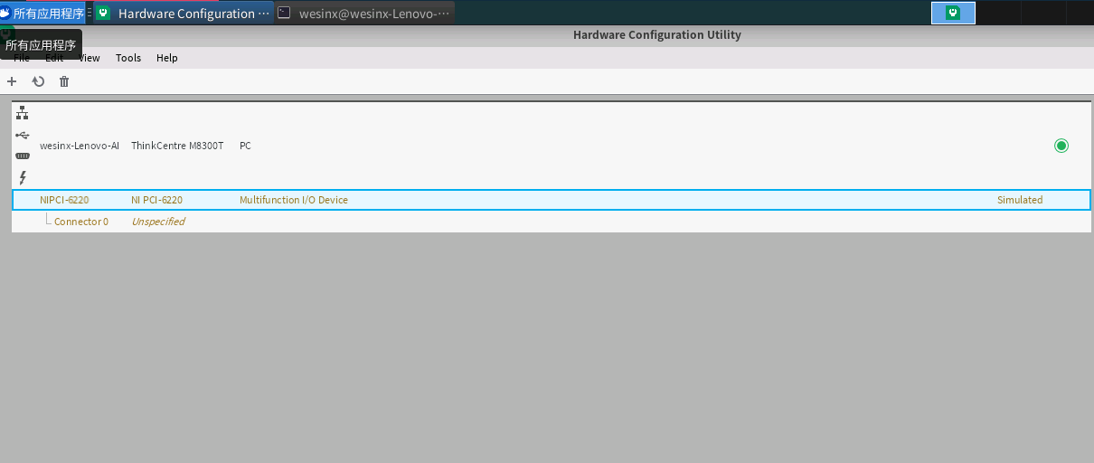Click the Simulated status label

point(1019,200)
